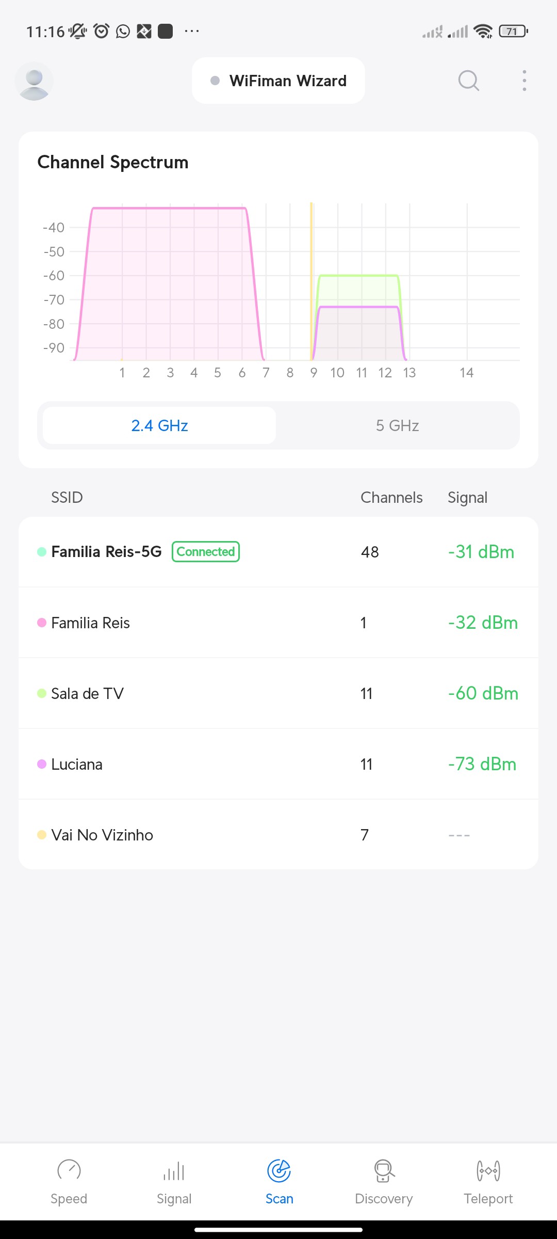
Task: Tap the WhatsApp notification icon
Action: 123,31
